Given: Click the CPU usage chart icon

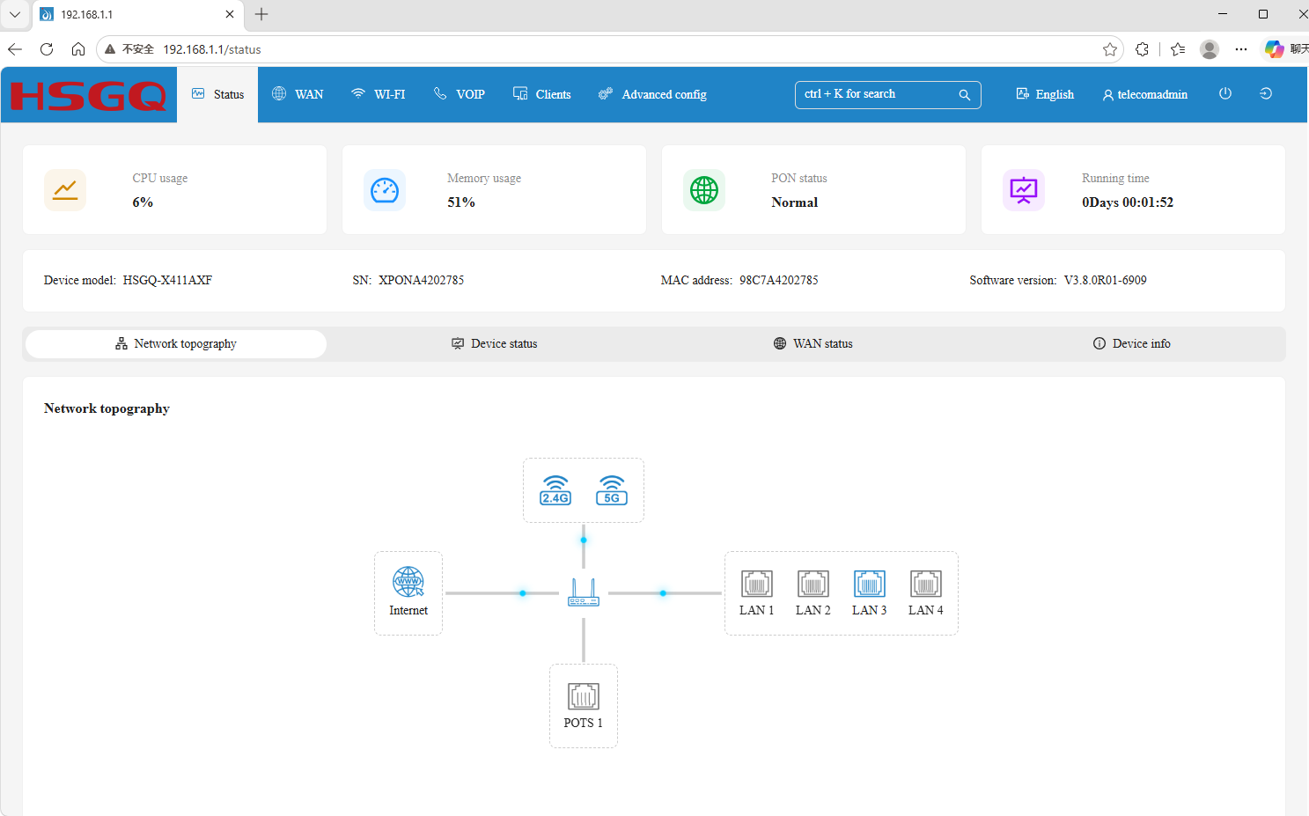Looking at the screenshot, I should 65,190.
